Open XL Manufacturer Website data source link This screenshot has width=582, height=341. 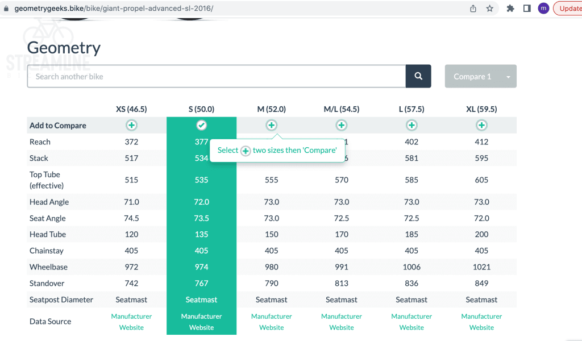pyautogui.click(x=481, y=322)
